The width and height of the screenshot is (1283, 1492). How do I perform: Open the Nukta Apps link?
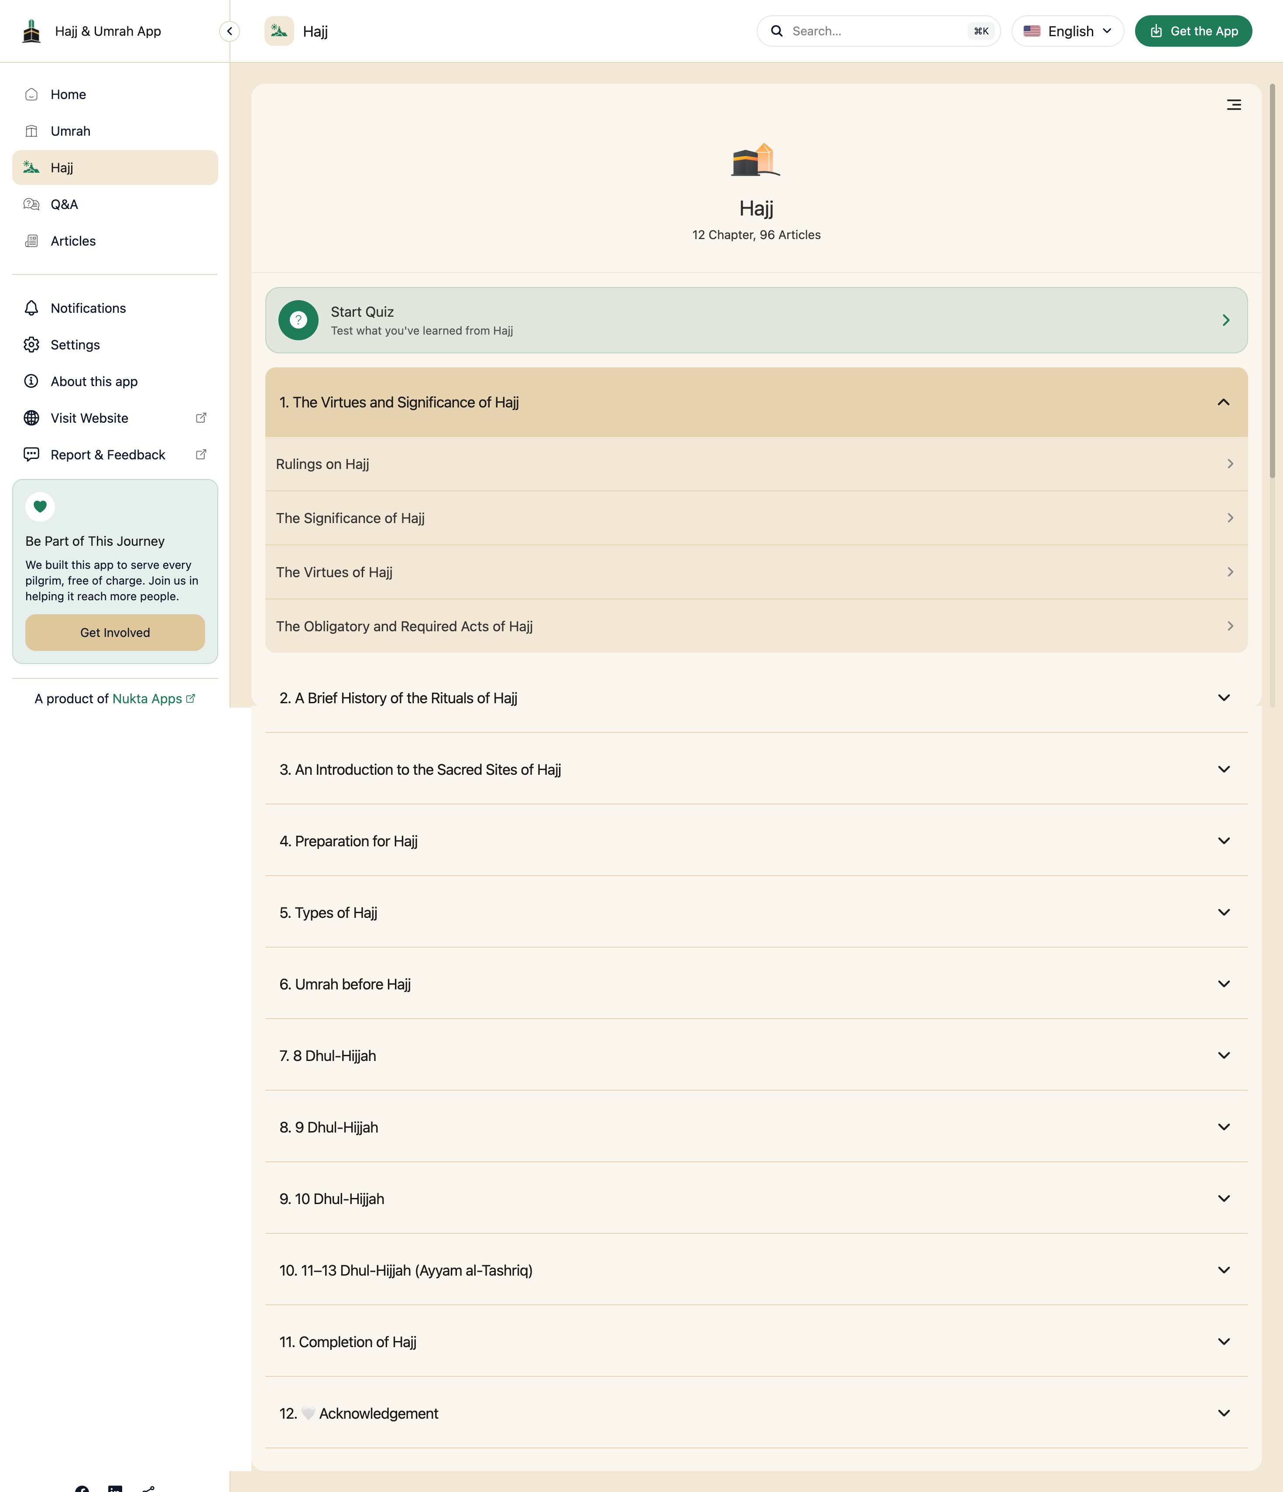tap(154, 698)
